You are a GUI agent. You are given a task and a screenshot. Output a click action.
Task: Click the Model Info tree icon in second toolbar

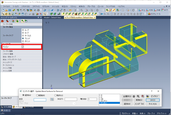click(x=3, y=14)
